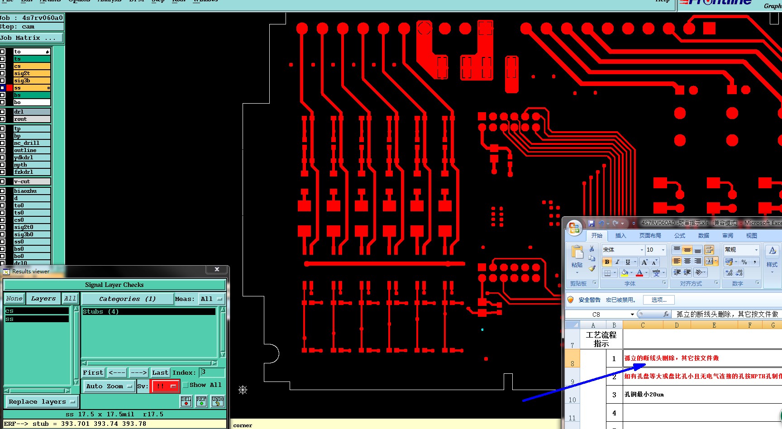The width and height of the screenshot is (782, 429).
Task: Open the Meas: All dropdown
Action: (x=212, y=299)
